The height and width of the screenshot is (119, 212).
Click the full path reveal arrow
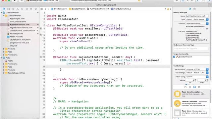tap(206, 40)
